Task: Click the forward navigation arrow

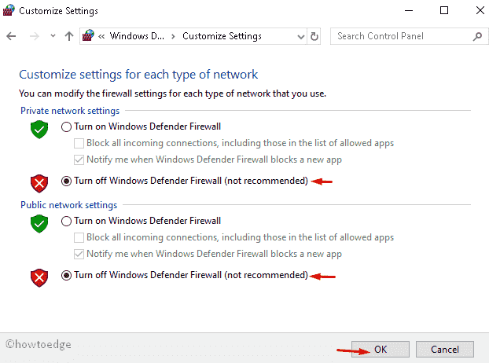Action: [x=35, y=36]
